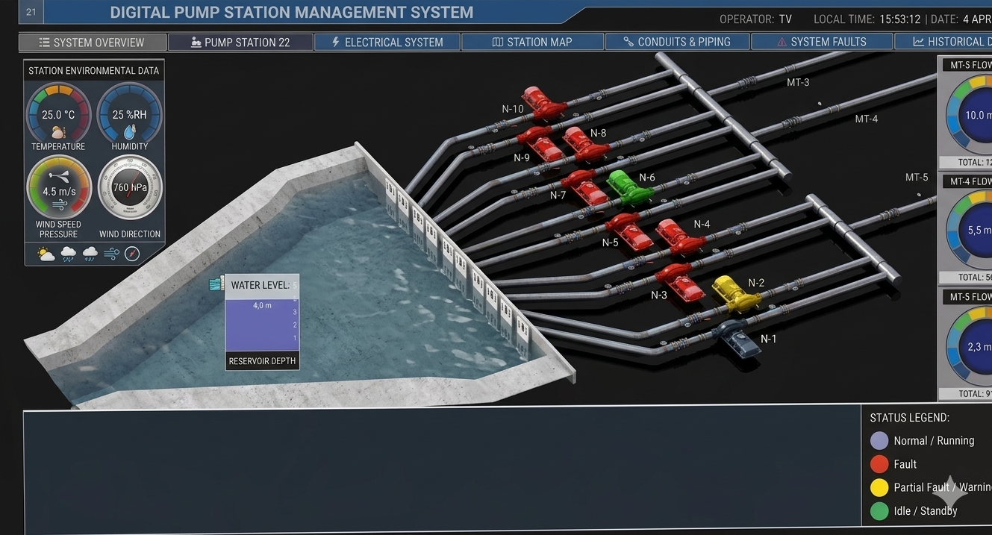
Task: Click the MT-4 pipe label
Action: coord(866,119)
